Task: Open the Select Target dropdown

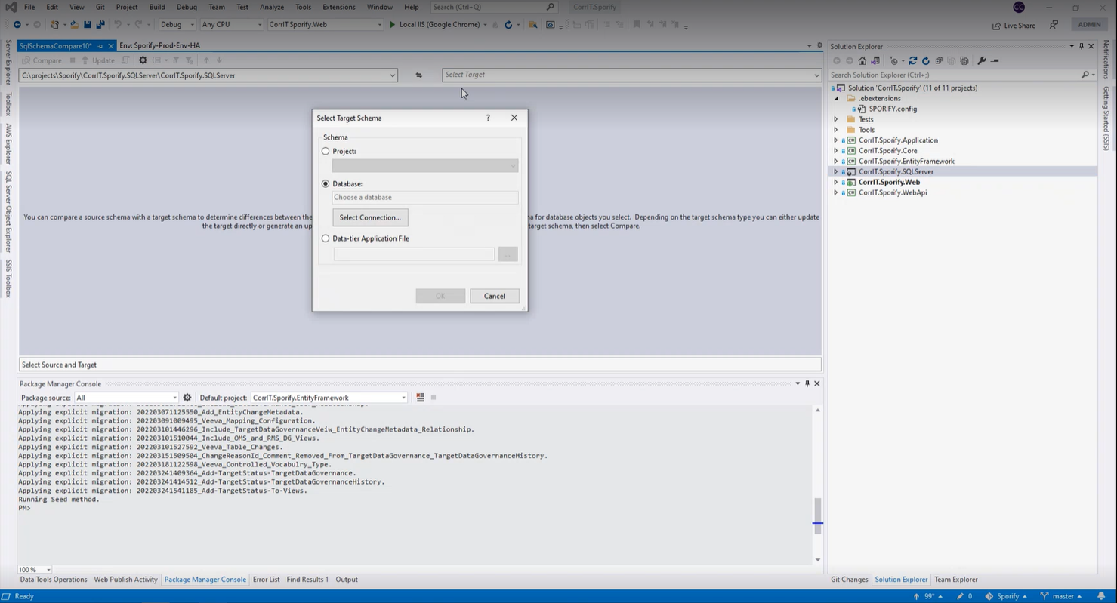Action: tap(816, 75)
